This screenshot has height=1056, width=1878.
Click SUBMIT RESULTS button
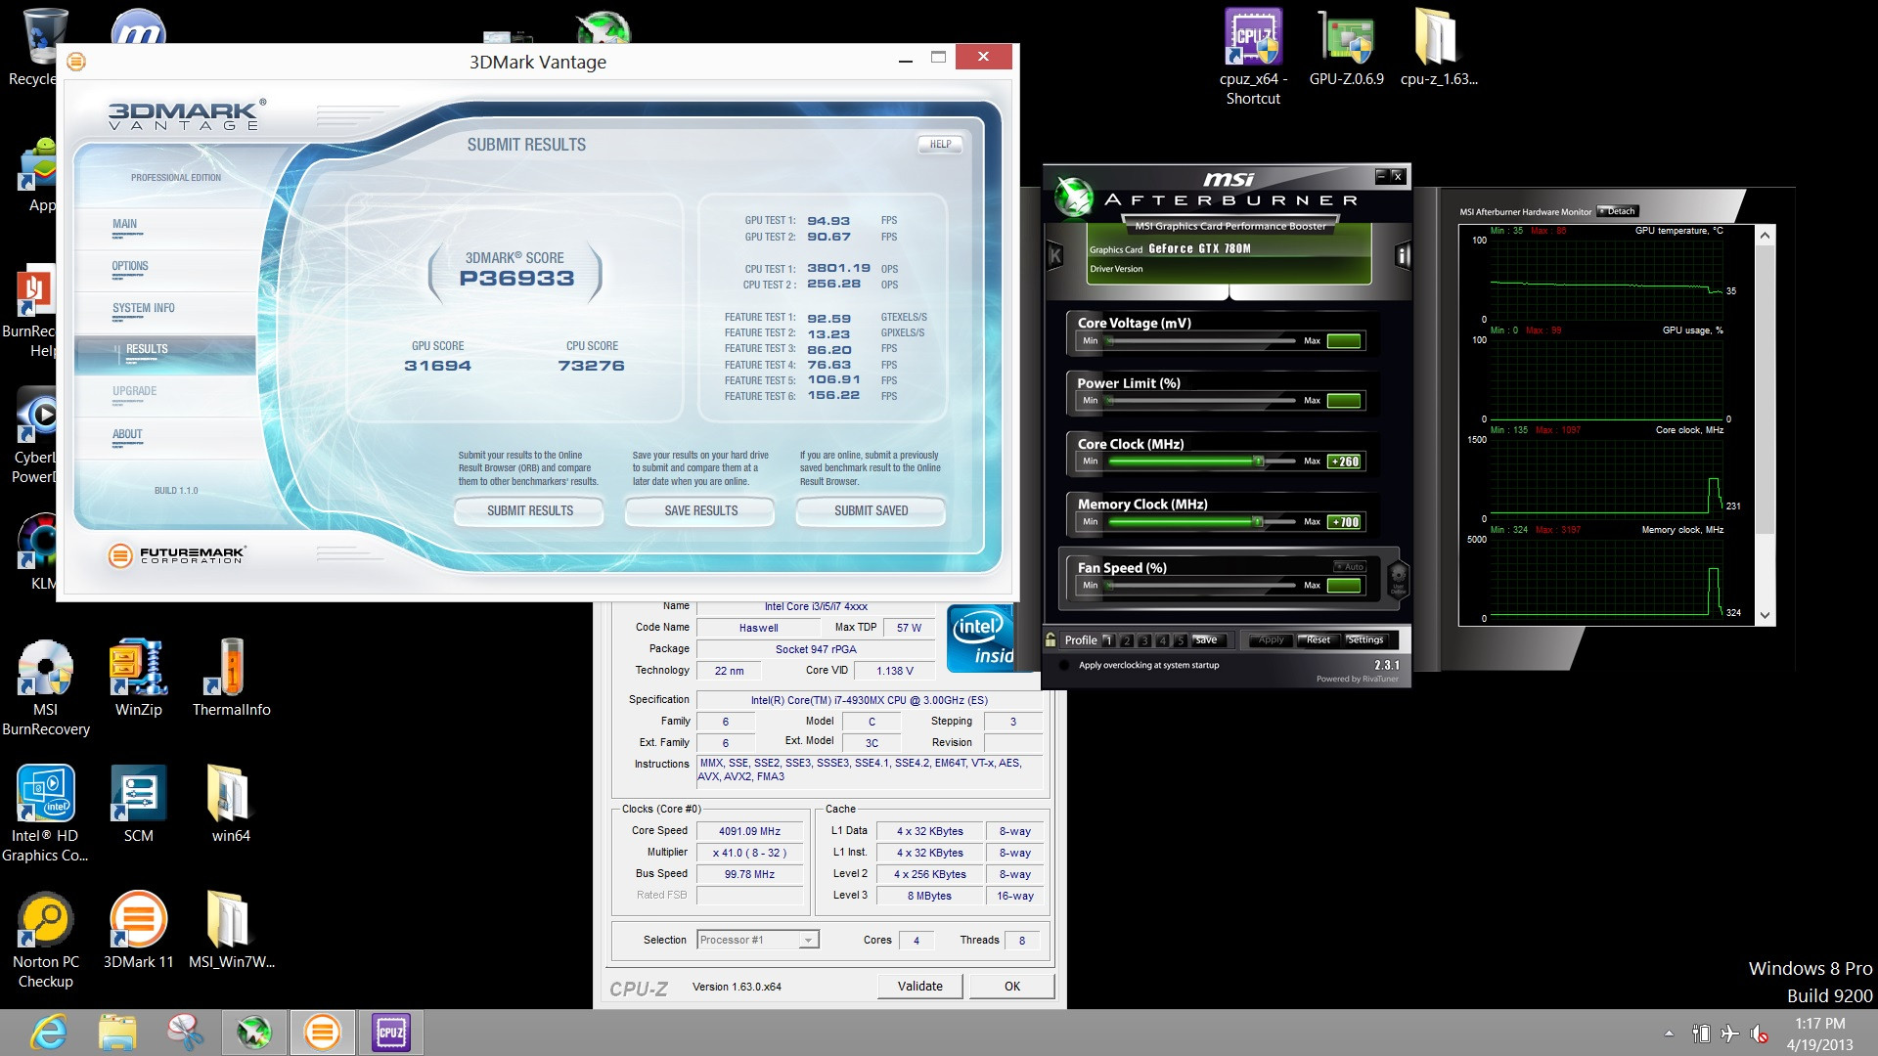(x=529, y=510)
